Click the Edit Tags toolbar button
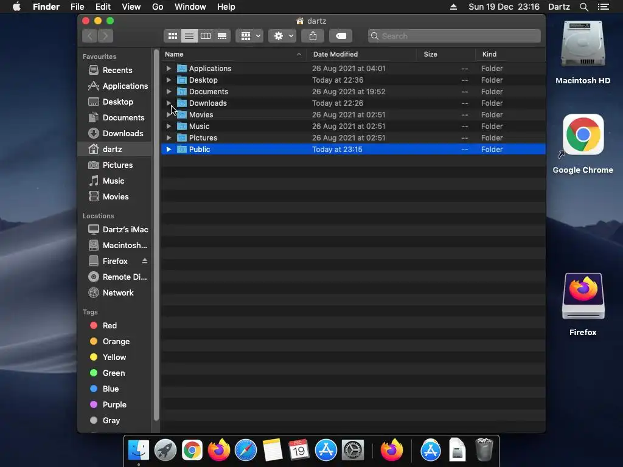 (341, 36)
